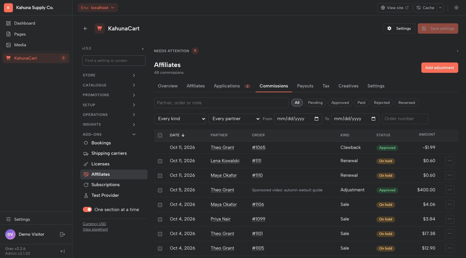Filter commissions by Pending status
Viewport: 466px width, 258px height.
(315, 103)
